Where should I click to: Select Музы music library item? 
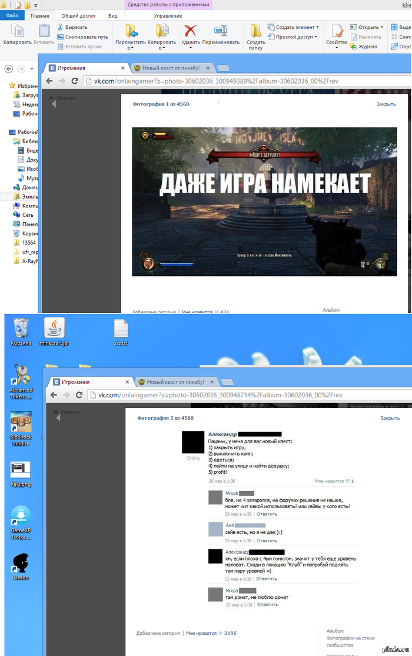[x=28, y=178]
